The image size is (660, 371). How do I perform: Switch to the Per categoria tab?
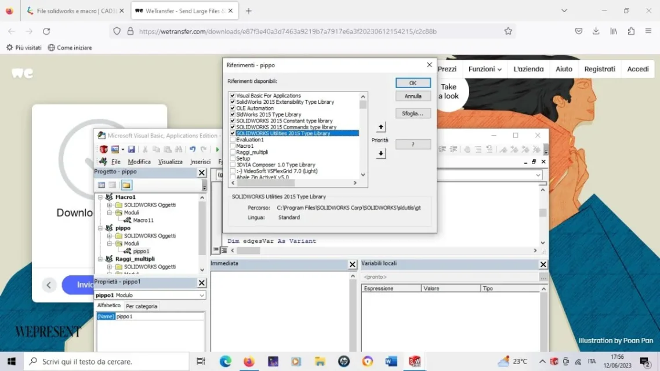tap(142, 306)
